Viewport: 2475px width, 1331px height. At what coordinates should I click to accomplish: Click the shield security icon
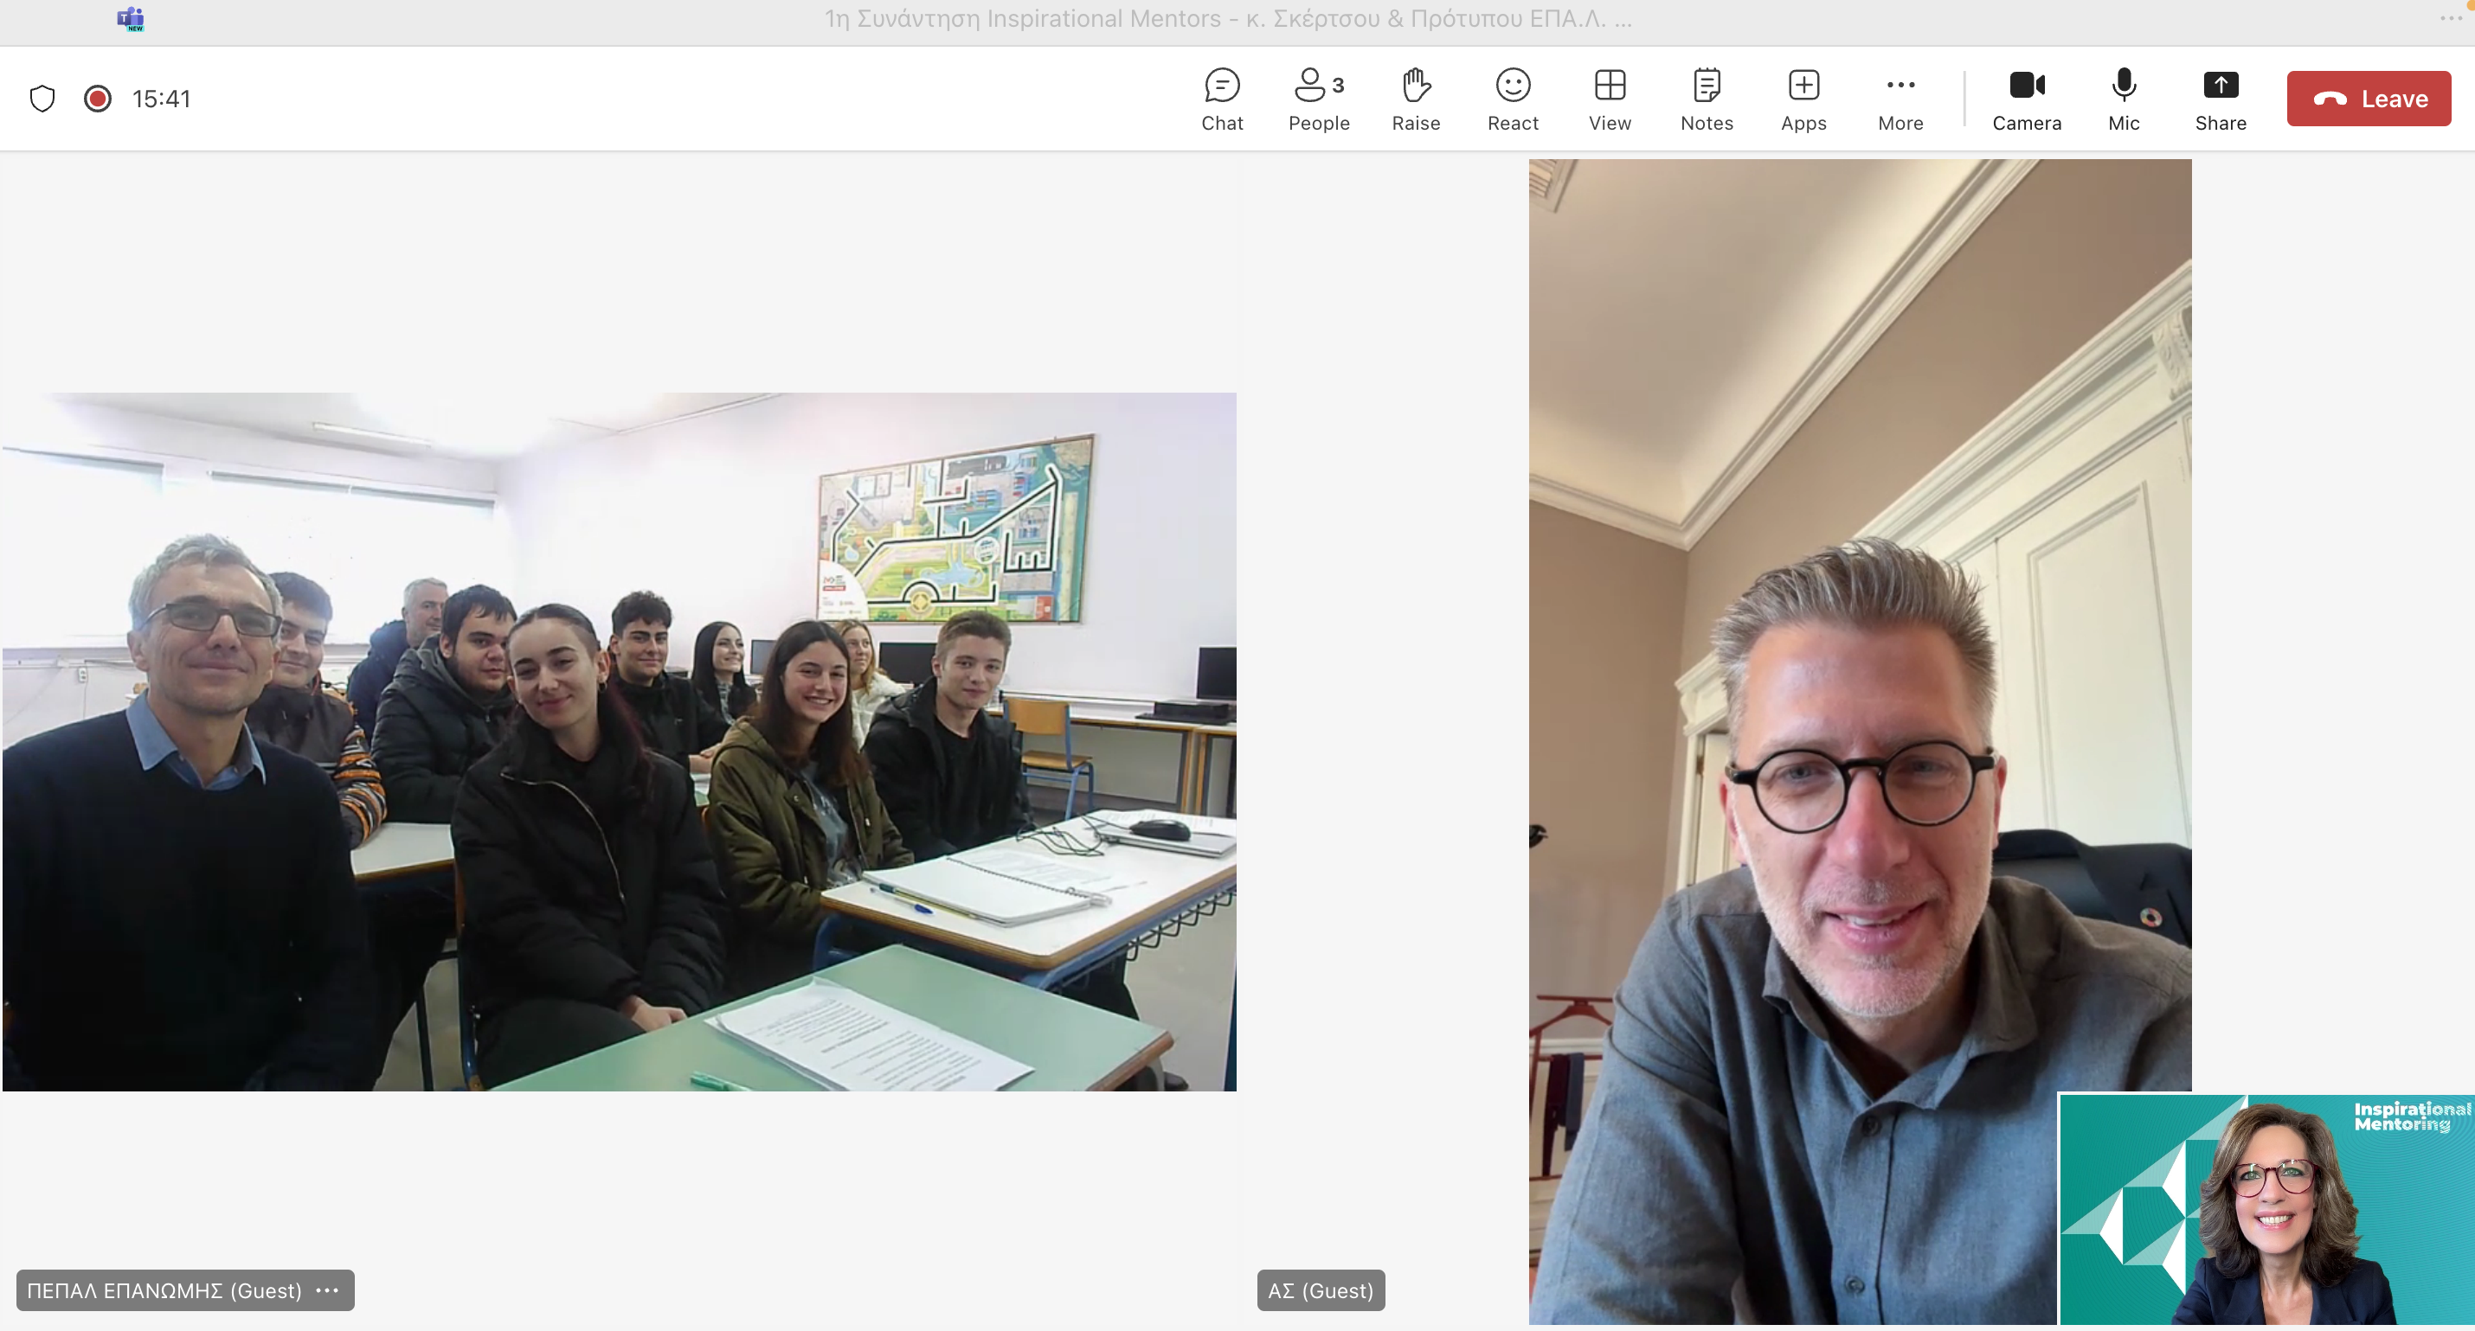click(x=42, y=98)
